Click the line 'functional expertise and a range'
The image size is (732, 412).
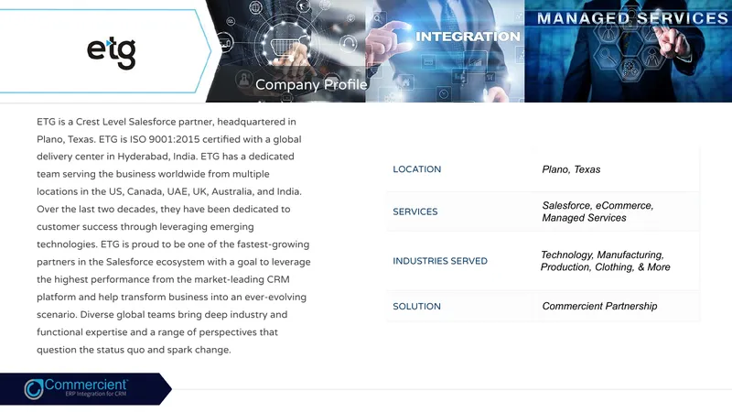157,332
